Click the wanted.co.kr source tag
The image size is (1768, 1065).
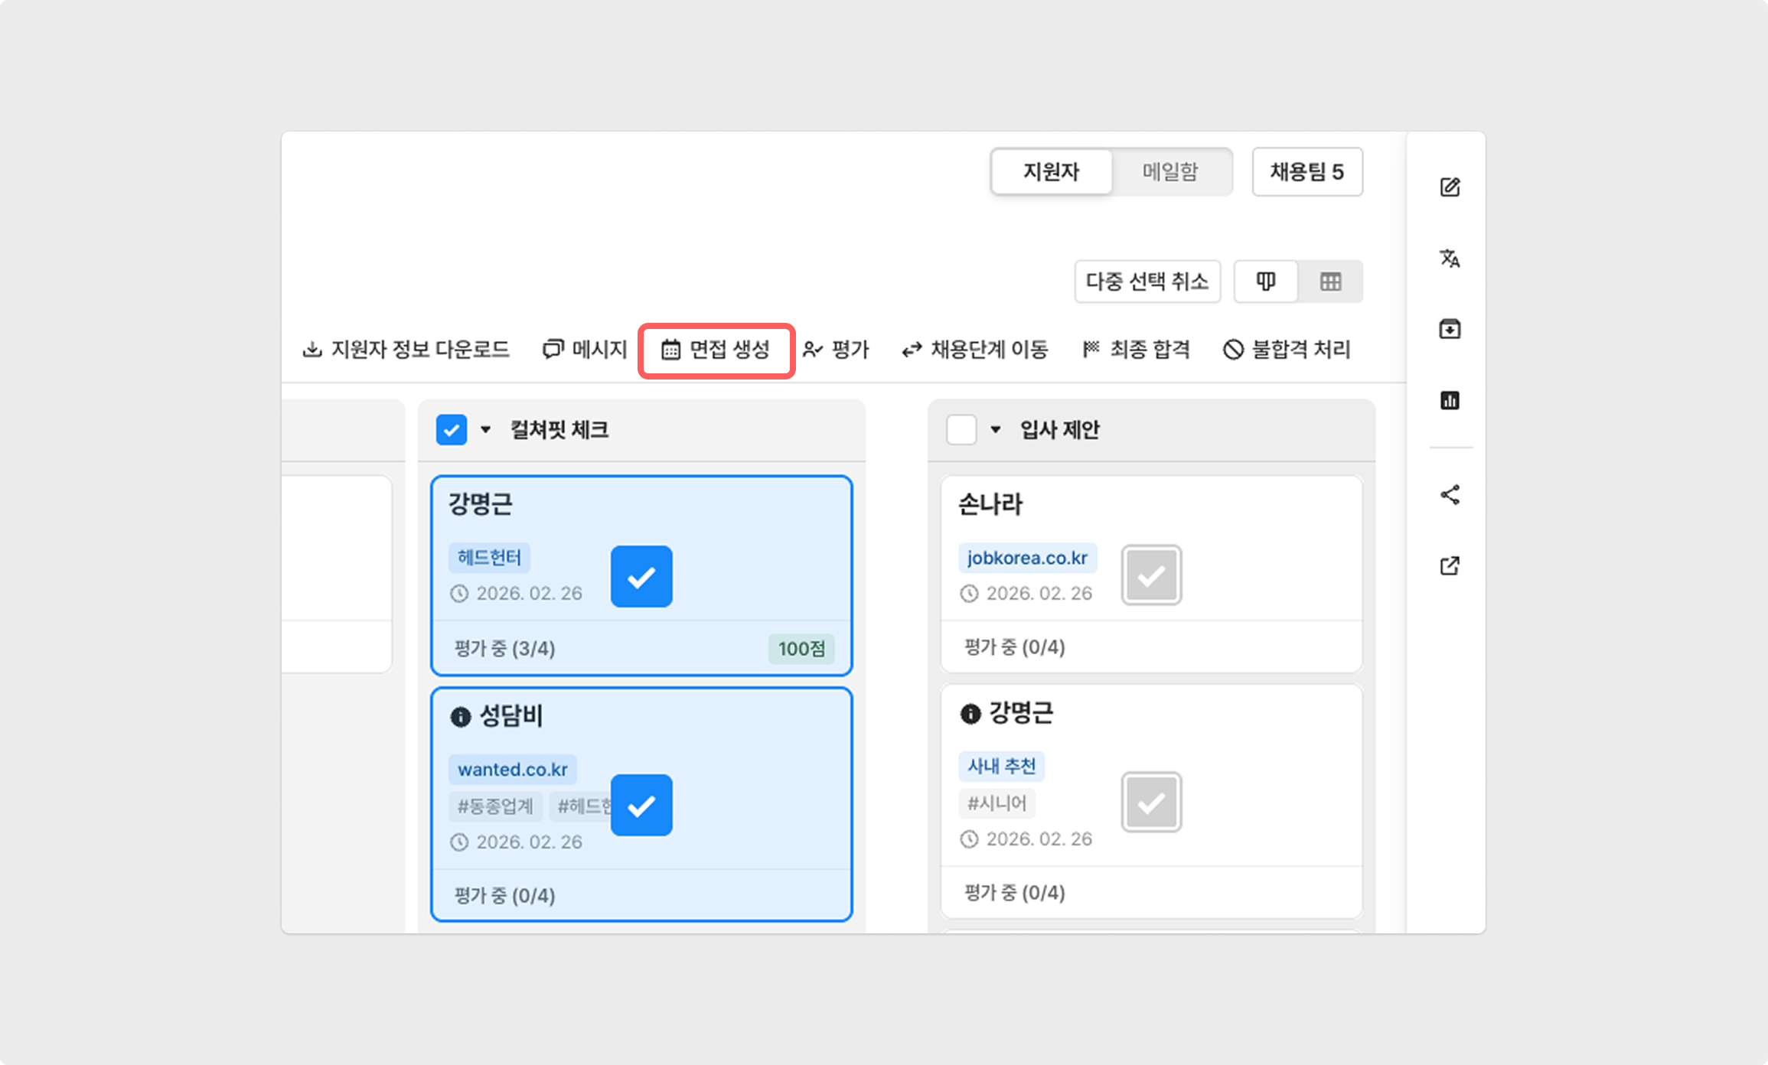(x=513, y=769)
